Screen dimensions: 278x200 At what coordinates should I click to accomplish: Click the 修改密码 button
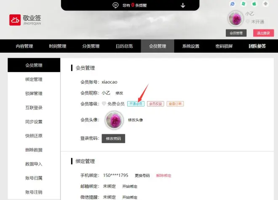(x=113, y=139)
